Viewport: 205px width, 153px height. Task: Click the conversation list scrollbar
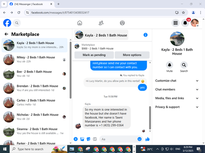[71, 70]
